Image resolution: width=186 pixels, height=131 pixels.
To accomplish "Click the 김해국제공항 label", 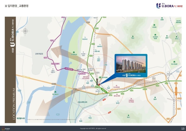I will click(x=39, y=54).
